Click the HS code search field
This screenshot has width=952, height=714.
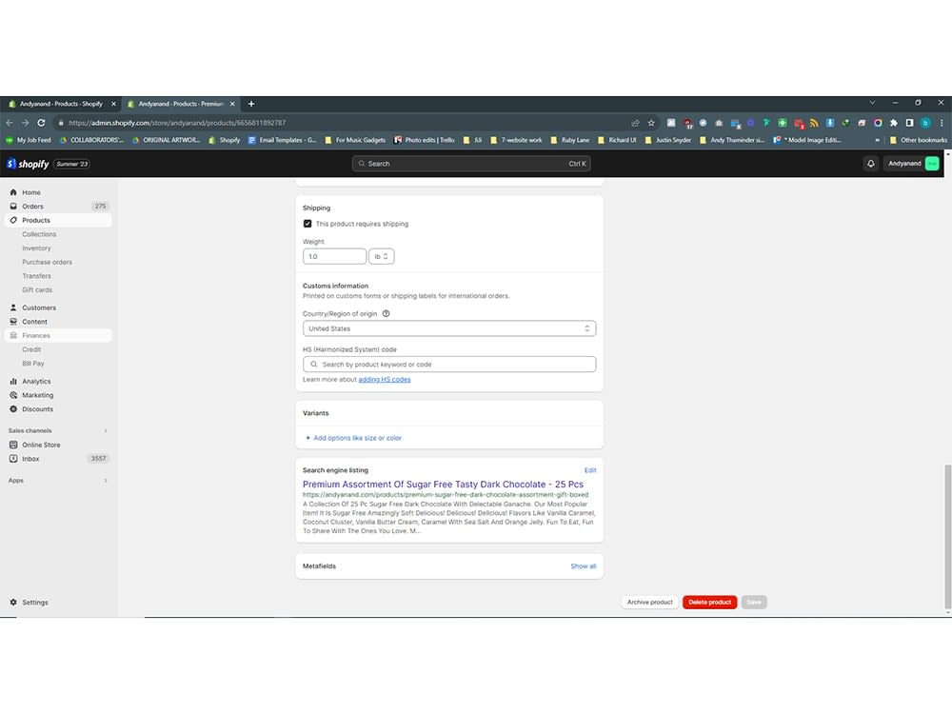449,365
